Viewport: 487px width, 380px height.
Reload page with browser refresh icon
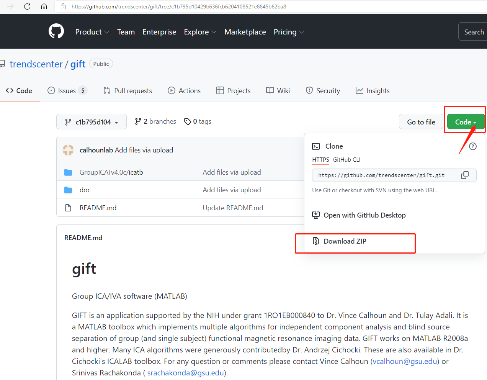click(27, 7)
